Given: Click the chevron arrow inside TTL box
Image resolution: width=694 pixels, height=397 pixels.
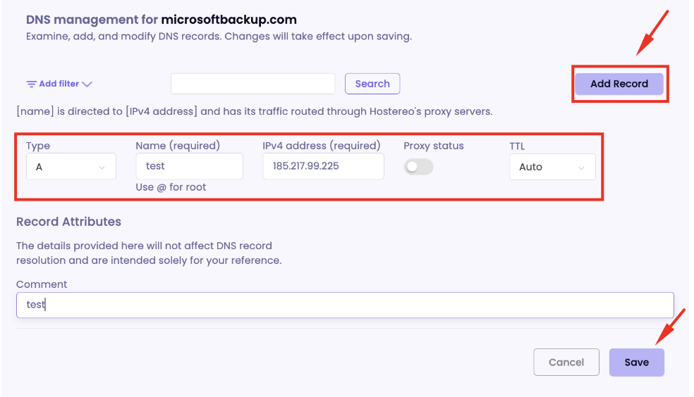Looking at the screenshot, I should (x=581, y=168).
